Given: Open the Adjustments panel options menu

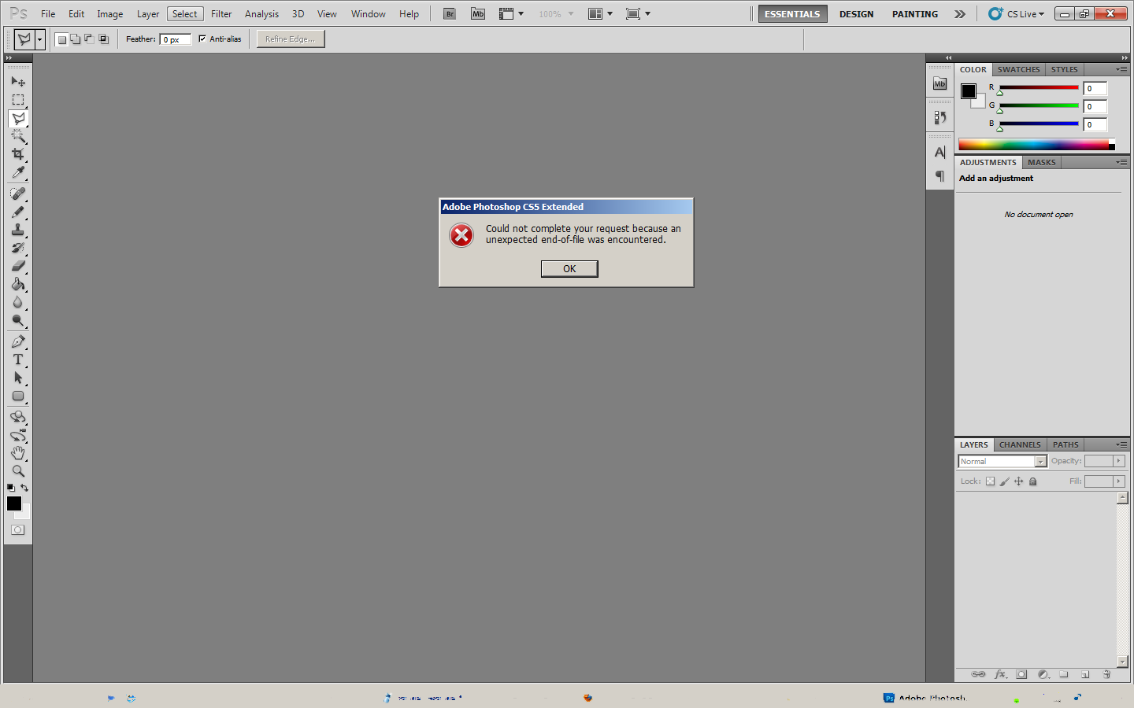Looking at the screenshot, I should pos(1121,162).
